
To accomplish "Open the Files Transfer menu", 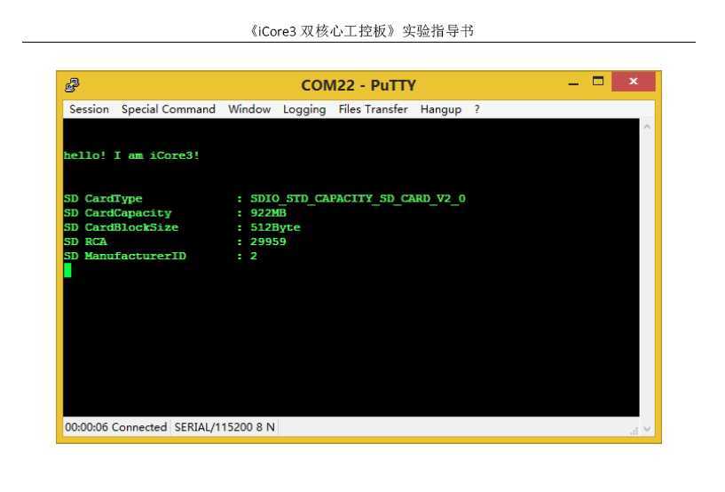I will 373,109.
